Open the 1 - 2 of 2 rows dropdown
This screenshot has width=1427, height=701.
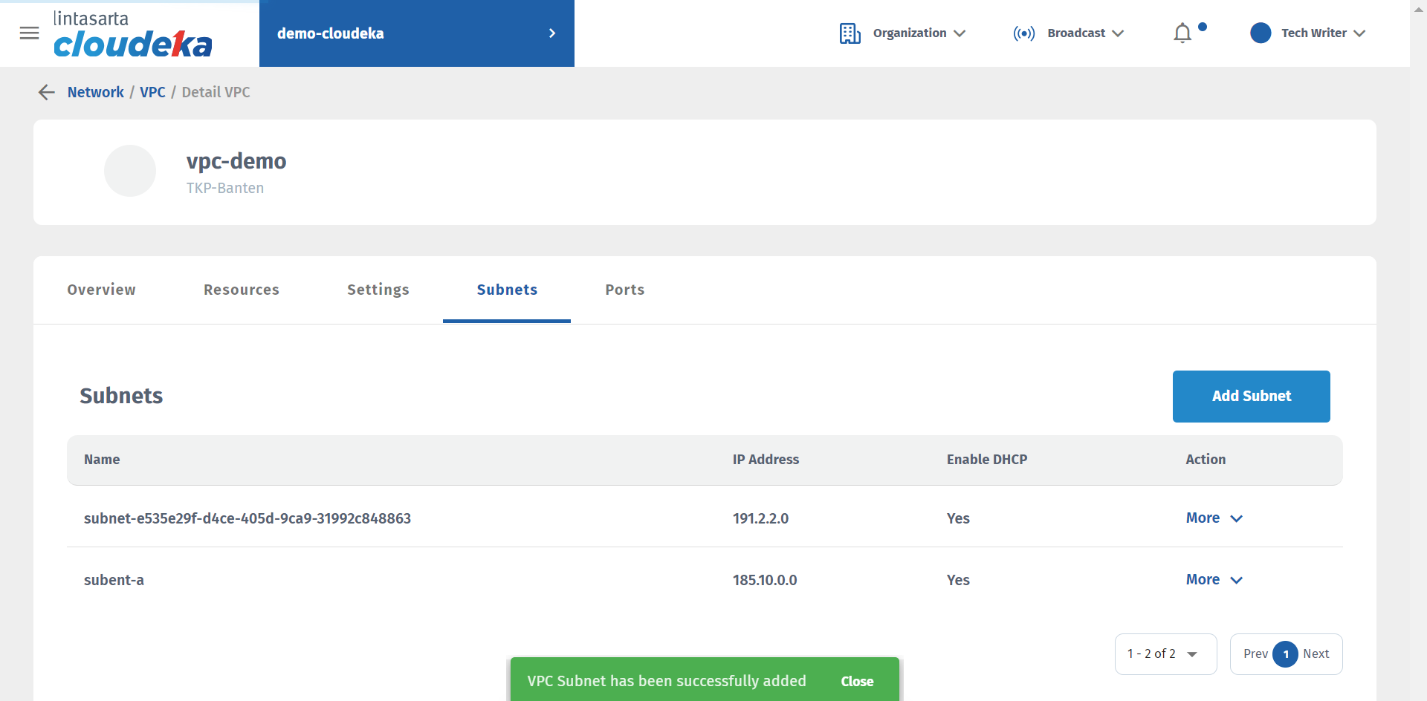pos(1165,654)
